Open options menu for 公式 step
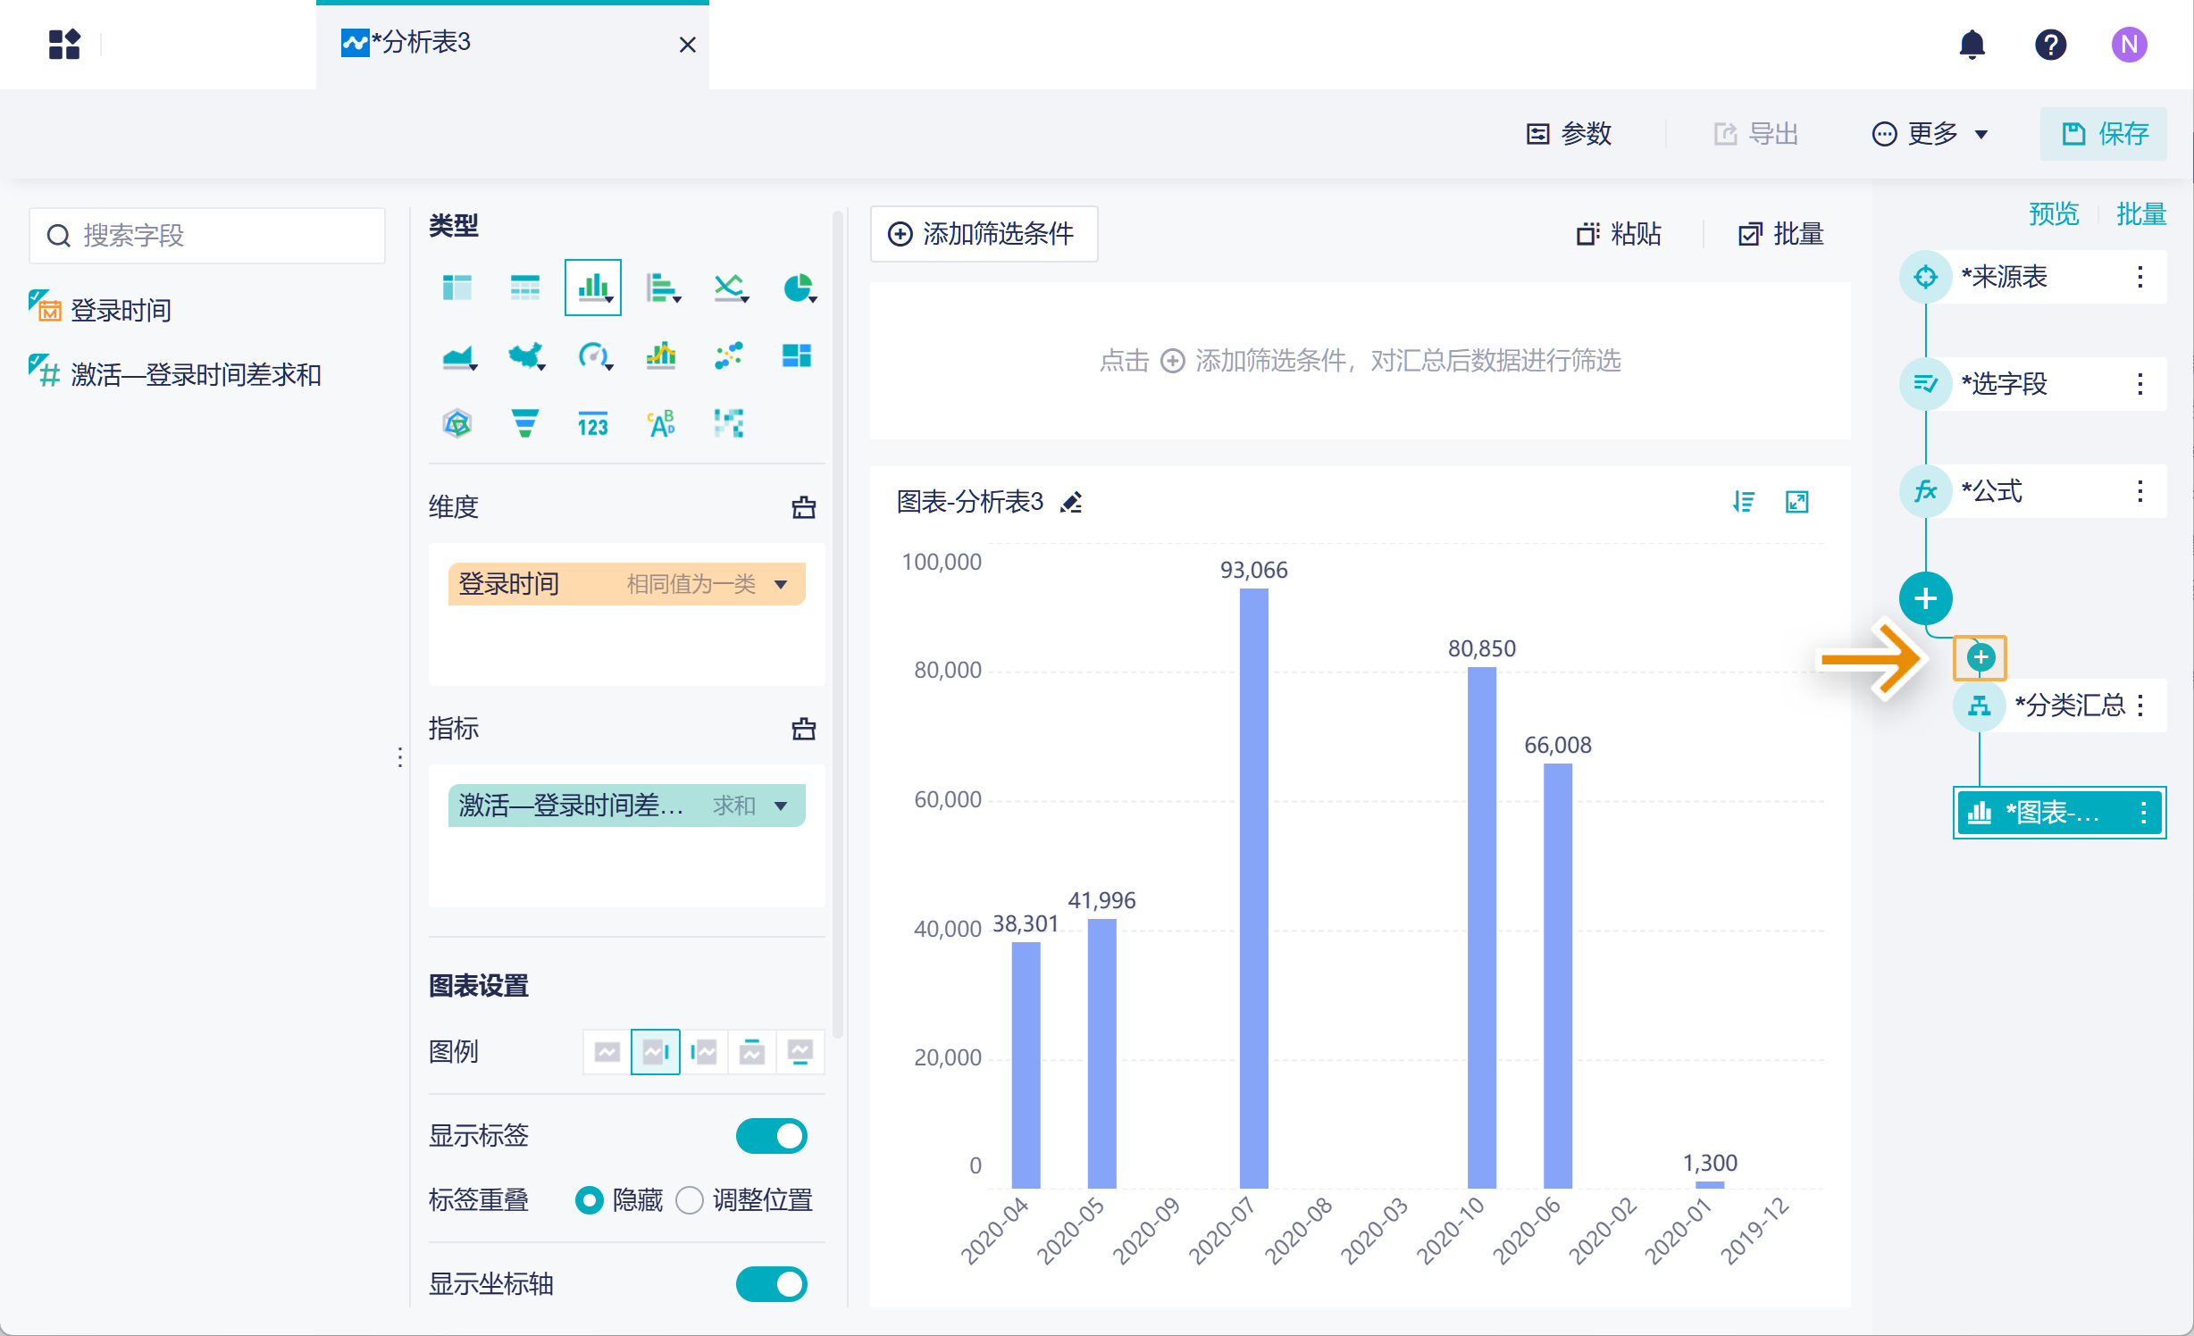 pos(2140,491)
